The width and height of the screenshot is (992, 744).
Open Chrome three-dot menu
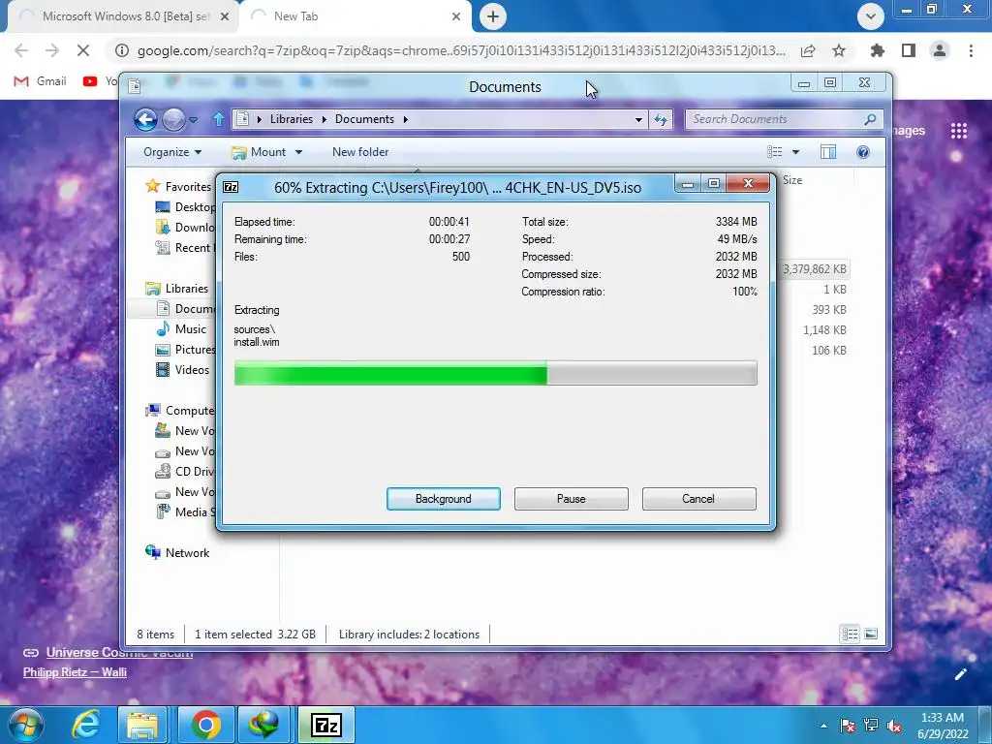click(x=971, y=50)
